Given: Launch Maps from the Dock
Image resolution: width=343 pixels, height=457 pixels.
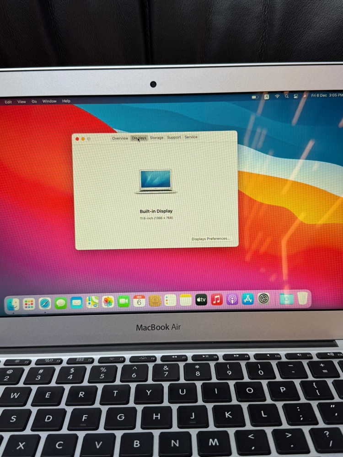Looking at the screenshot, I should coord(92,303).
